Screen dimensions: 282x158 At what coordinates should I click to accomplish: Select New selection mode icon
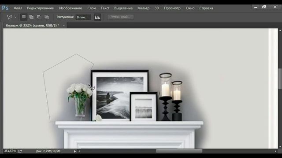point(24,17)
